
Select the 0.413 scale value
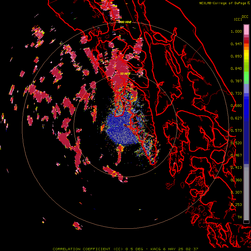[236, 168]
